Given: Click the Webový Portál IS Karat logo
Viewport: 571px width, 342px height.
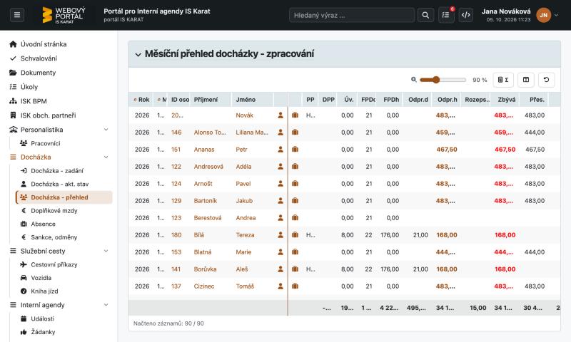Looking at the screenshot, I should pos(64,15).
